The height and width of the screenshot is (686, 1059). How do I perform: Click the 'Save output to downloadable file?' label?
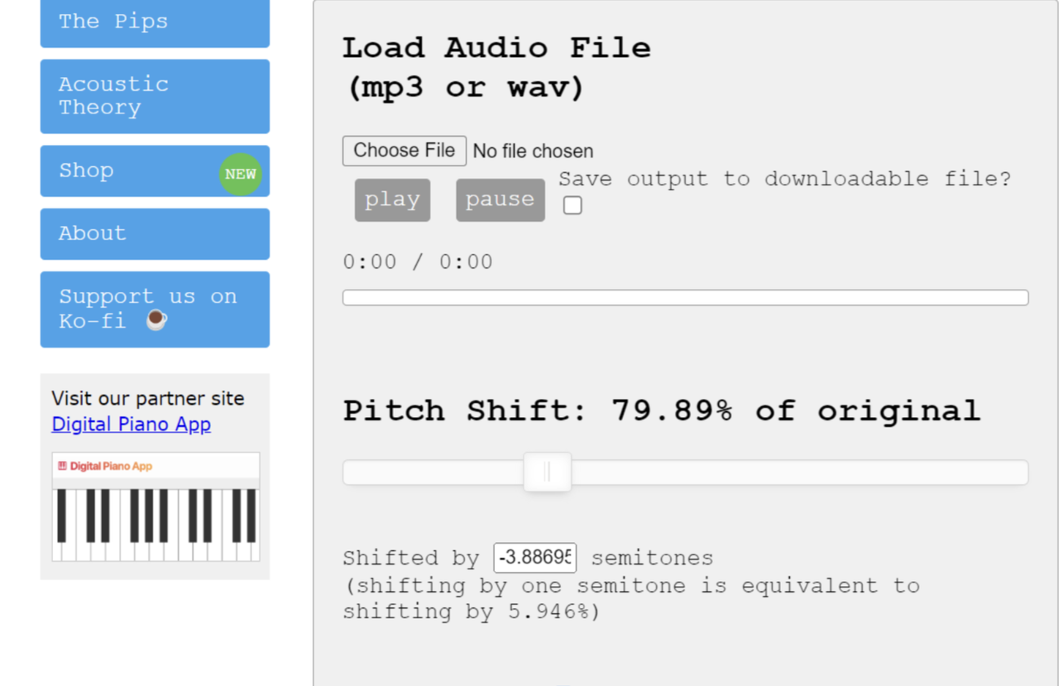pos(784,180)
